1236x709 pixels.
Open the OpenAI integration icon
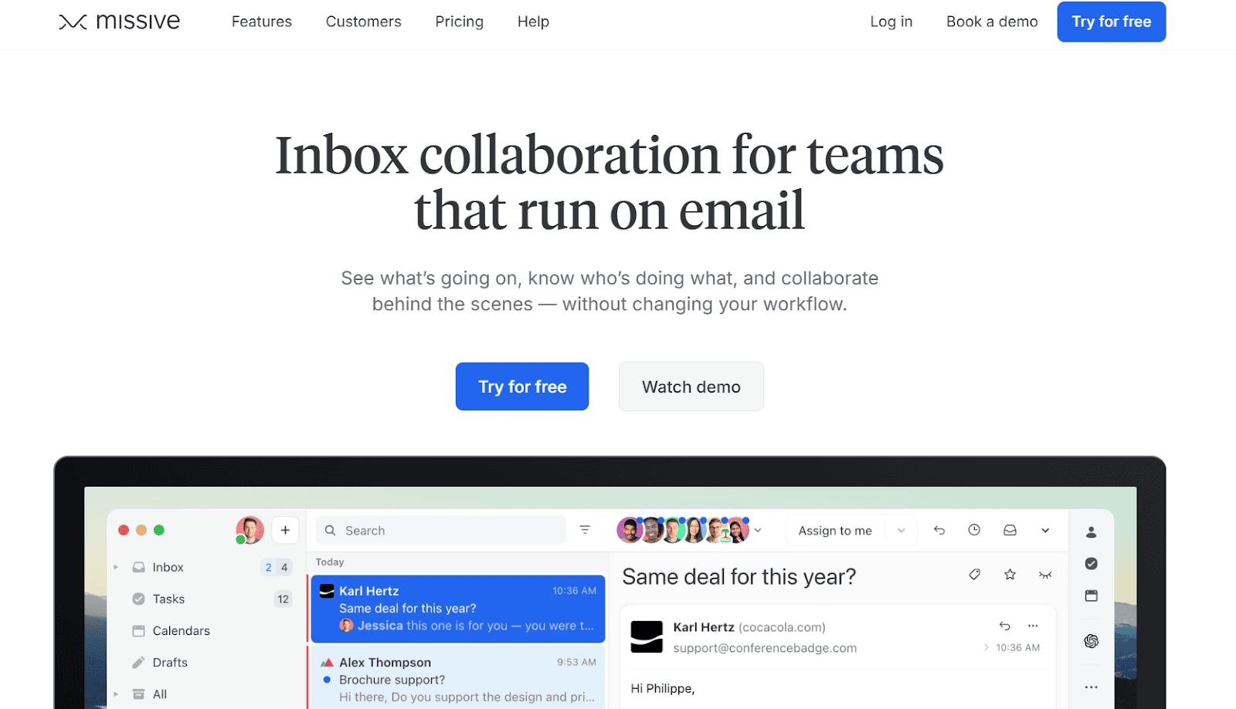pyautogui.click(x=1091, y=641)
